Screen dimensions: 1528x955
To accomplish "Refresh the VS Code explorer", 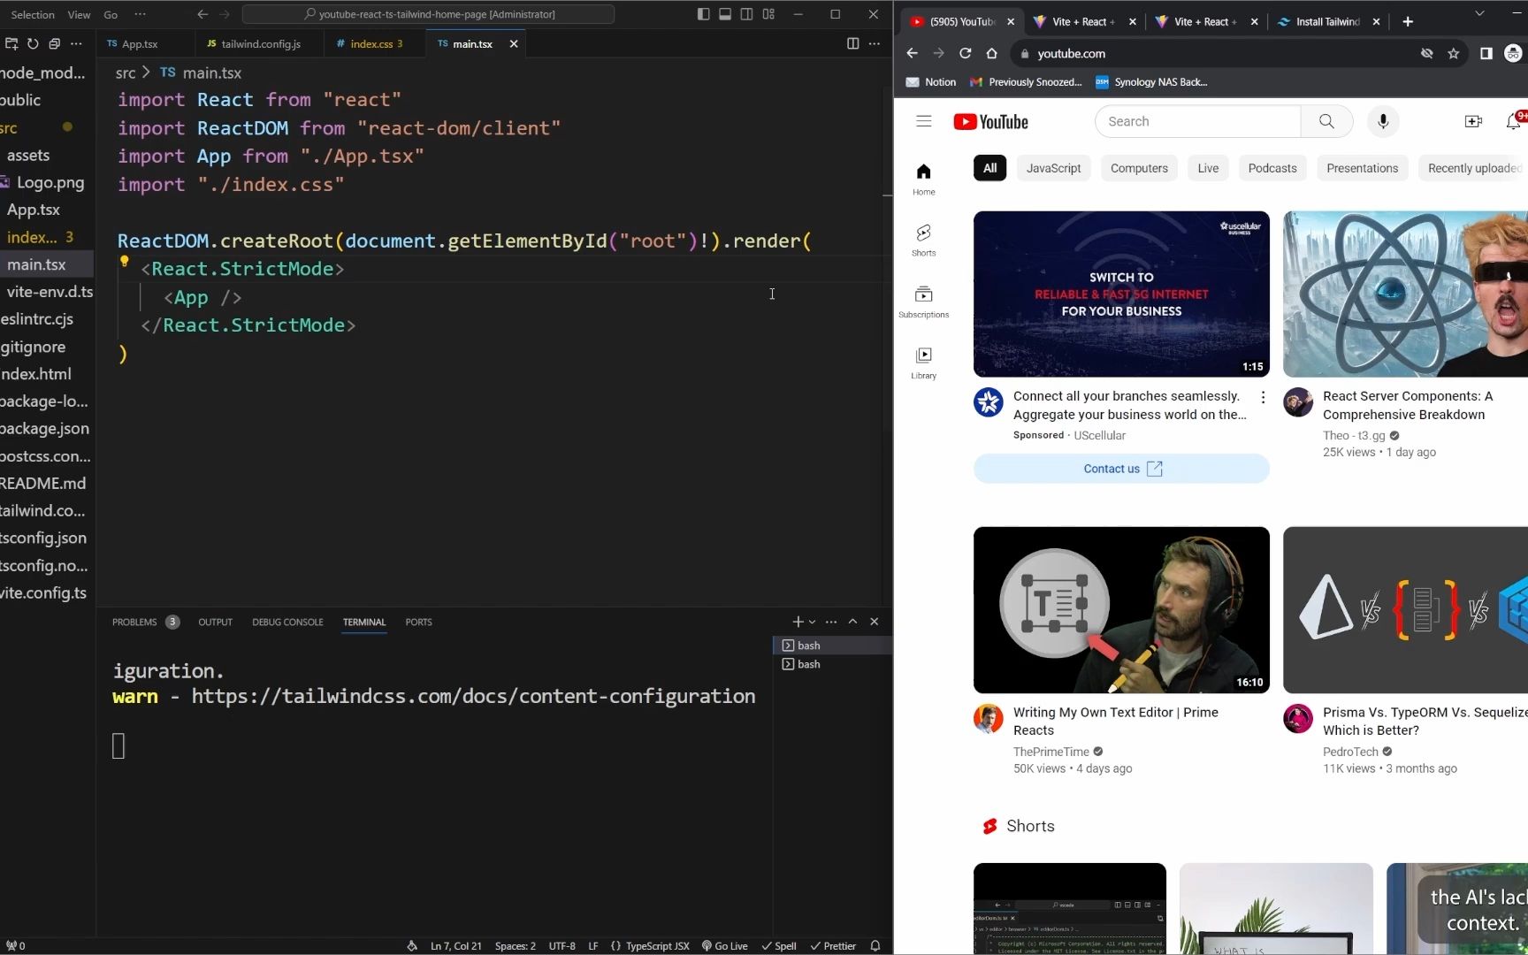I will tap(33, 43).
